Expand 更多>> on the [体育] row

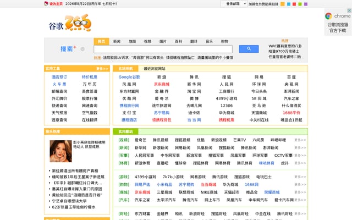[300, 163]
